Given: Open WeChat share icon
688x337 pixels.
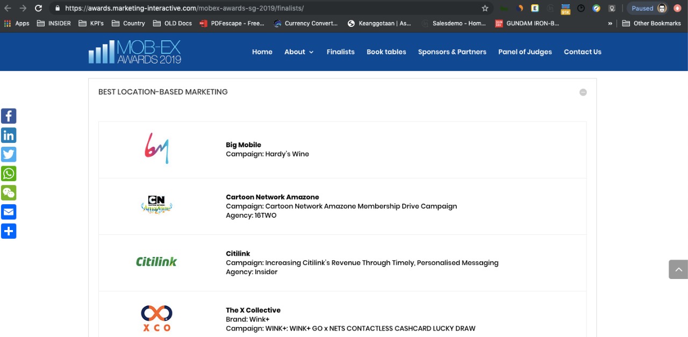Looking at the screenshot, I should pyautogui.click(x=9, y=193).
